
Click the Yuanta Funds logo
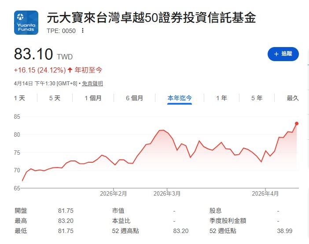pos(26,22)
